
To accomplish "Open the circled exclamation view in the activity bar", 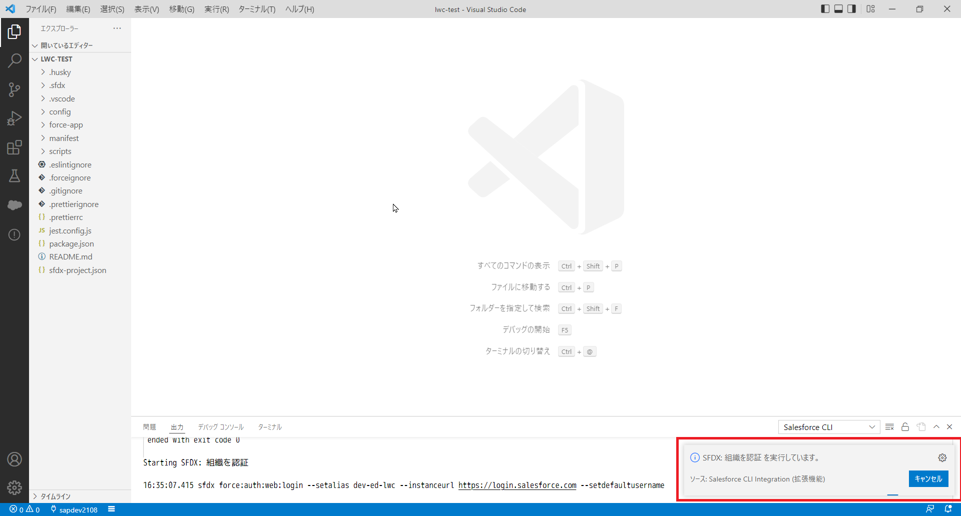I will (x=15, y=234).
